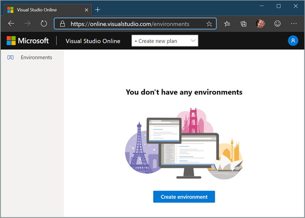This screenshot has width=305, height=218.
Task: Click the Visual Studio Online header title
Action: tap(93, 41)
